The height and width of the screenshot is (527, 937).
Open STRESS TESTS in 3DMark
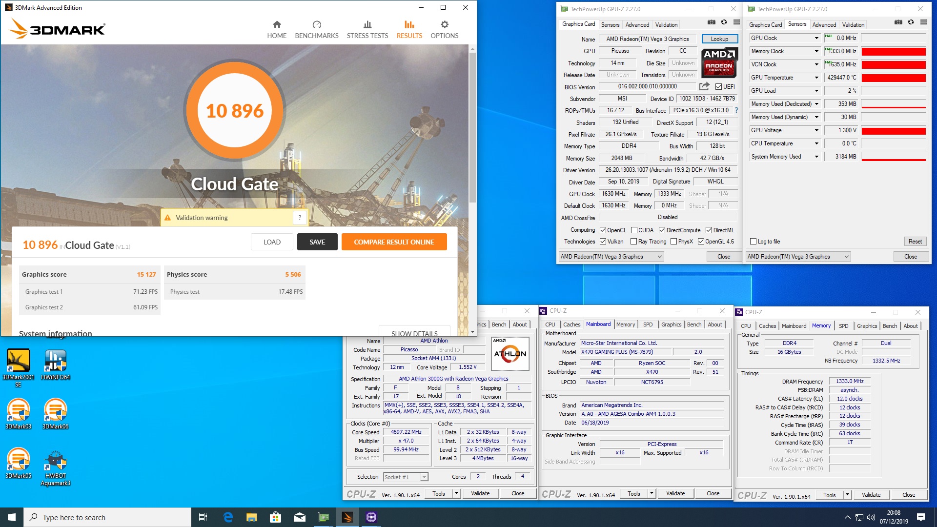coord(367,30)
